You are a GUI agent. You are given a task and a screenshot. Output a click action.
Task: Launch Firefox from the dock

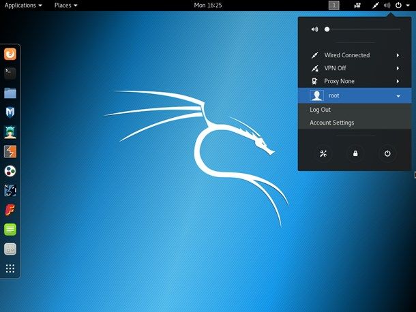click(10, 54)
